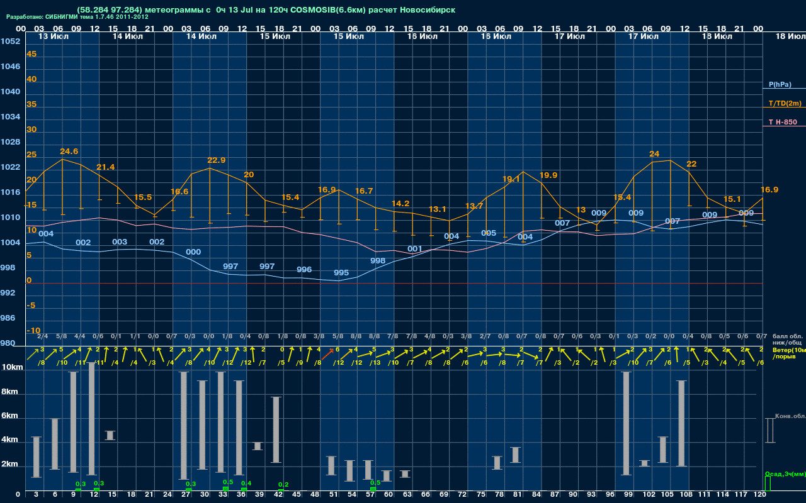Click the meteogram title with COSMOSIB(6.6км)
Viewport: 806px width, 503px height.
(x=266, y=9)
